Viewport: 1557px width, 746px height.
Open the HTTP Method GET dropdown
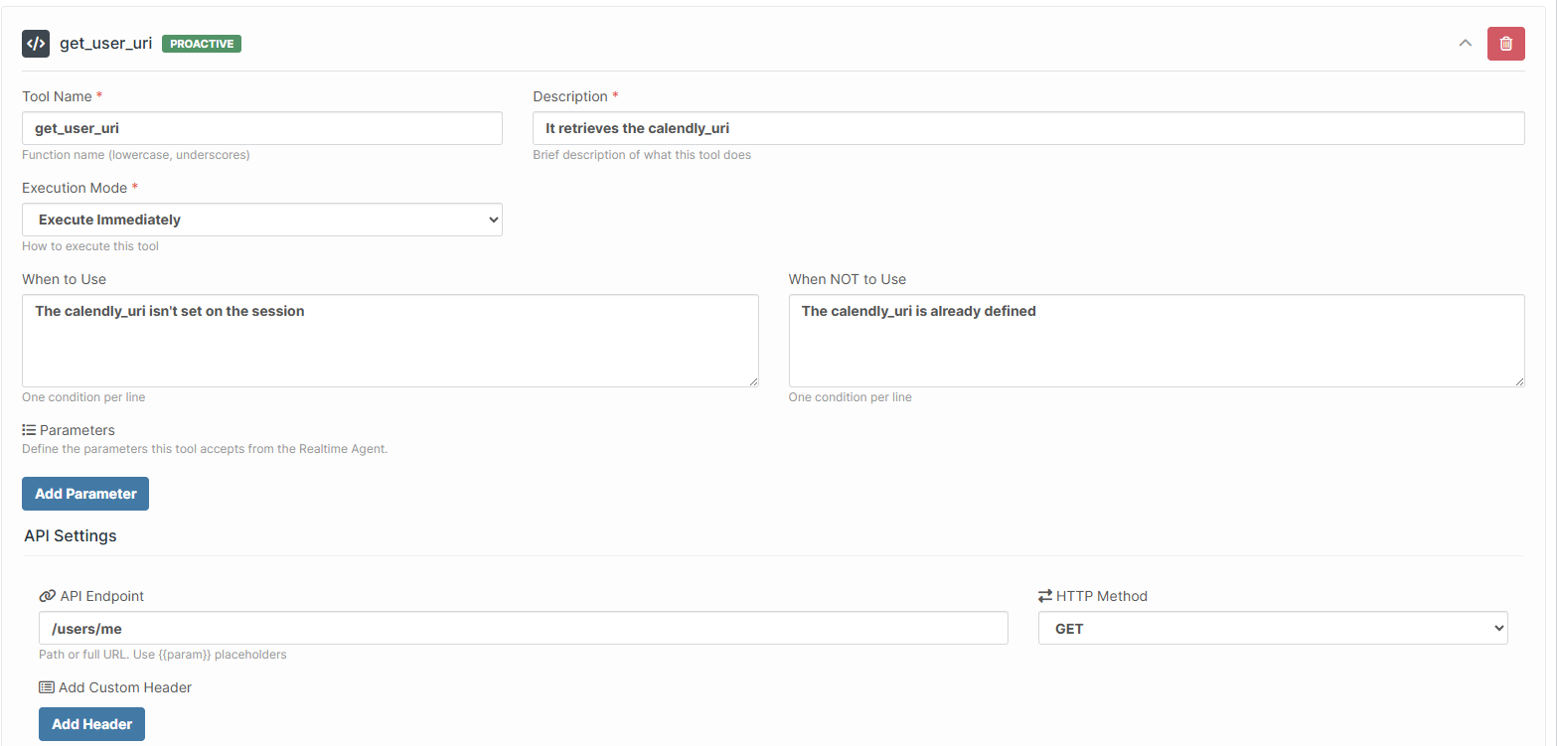[1273, 629]
